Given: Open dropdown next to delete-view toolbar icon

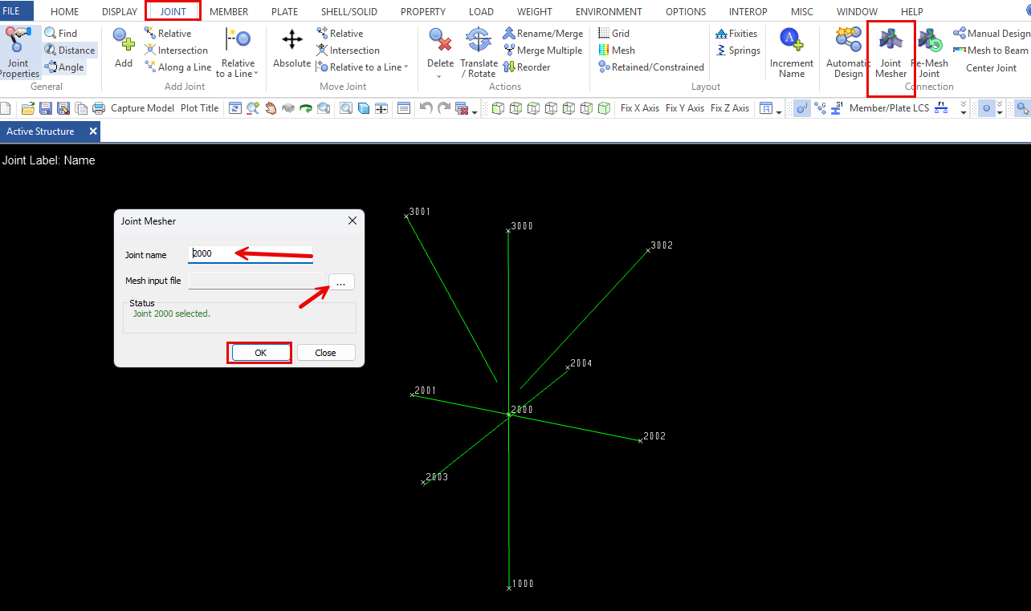Looking at the screenshot, I should click(x=475, y=112).
